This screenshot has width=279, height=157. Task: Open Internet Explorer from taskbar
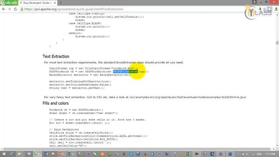(12, 154)
